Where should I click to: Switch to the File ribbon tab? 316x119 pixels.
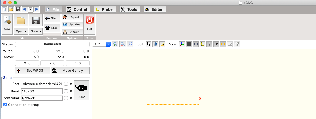53,9
